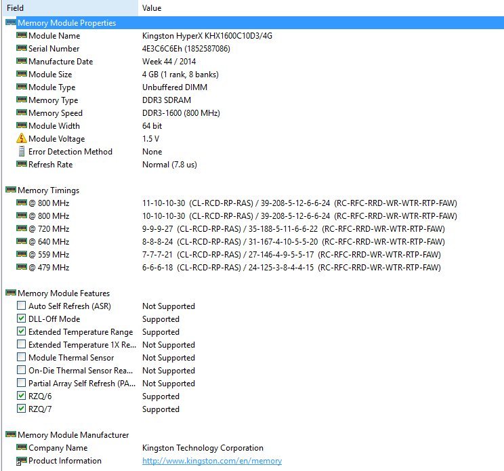The width and height of the screenshot is (504, 471).
Task: Click the icon beside @ 559 MHz
Action: pyautogui.click(x=22, y=253)
